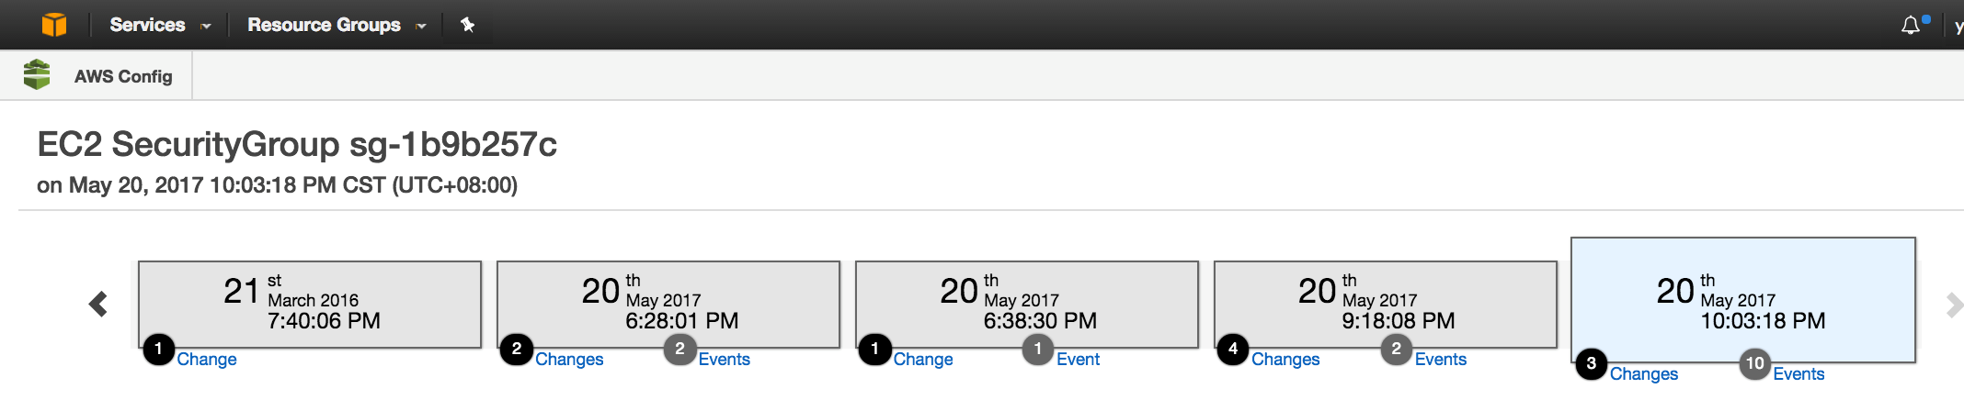The width and height of the screenshot is (1964, 411).
Task: Click the AWS orange cube logo
Action: (x=54, y=25)
